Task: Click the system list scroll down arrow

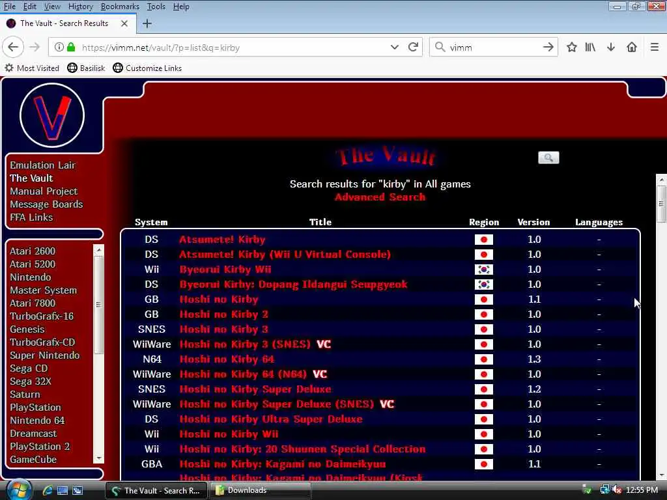Action: (x=99, y=458)
